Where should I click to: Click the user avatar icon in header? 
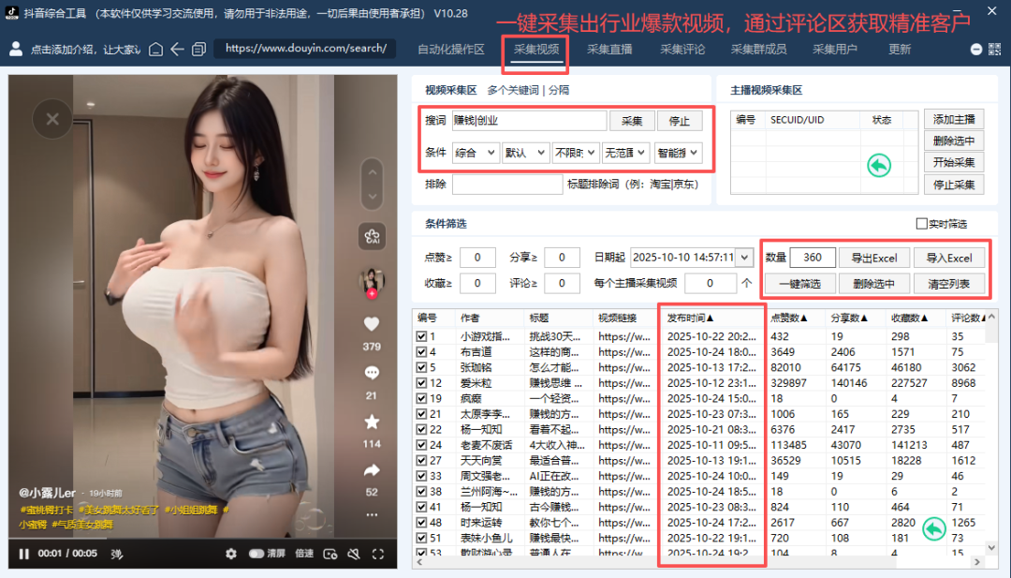(16, 49)
